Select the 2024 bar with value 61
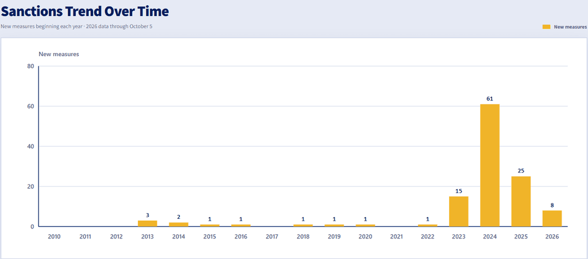The image size is (588, 259). click(x=490, y=165)
